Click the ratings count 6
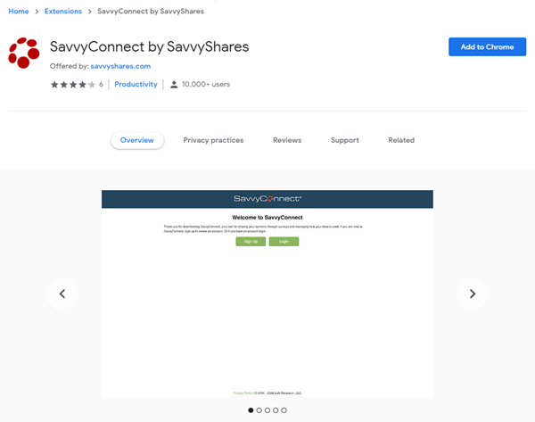Screen dimensions: 535x422 pos(101,85)
